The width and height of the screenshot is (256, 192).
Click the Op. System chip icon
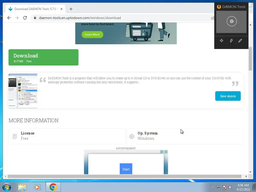pyautogui.click(x=131, y=136)
